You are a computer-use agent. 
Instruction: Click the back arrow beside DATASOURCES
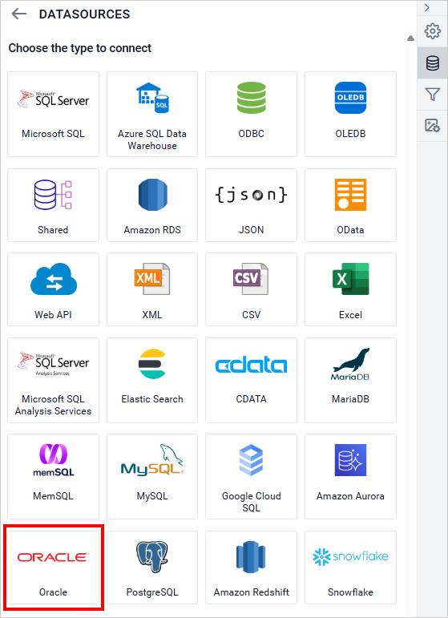coord(18,14)
